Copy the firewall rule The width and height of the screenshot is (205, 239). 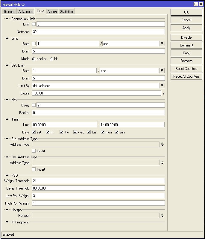click(186, 53)
